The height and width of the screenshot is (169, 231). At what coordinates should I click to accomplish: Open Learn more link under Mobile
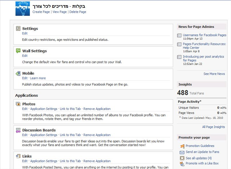[38, 78]
